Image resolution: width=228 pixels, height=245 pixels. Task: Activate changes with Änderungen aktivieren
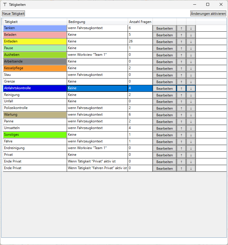(x=208, y=14)
